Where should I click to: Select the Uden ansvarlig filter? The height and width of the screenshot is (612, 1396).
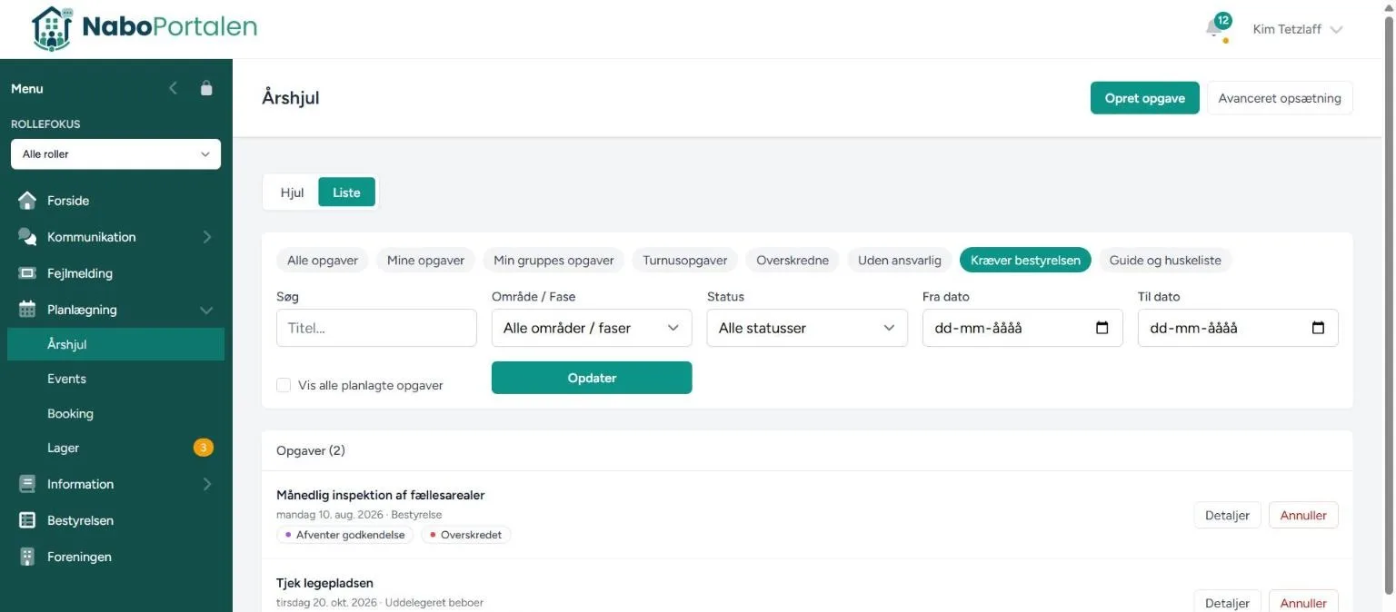900,261
